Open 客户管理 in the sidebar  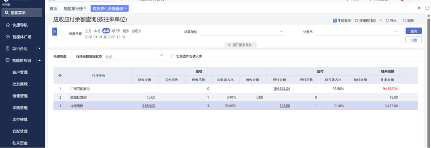pos(20,72)
